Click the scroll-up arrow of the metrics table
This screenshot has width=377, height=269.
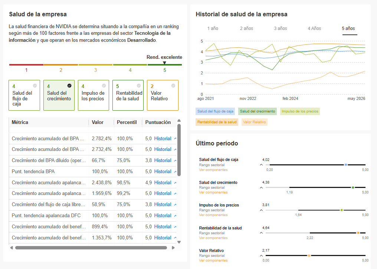[x=179, y=121]
